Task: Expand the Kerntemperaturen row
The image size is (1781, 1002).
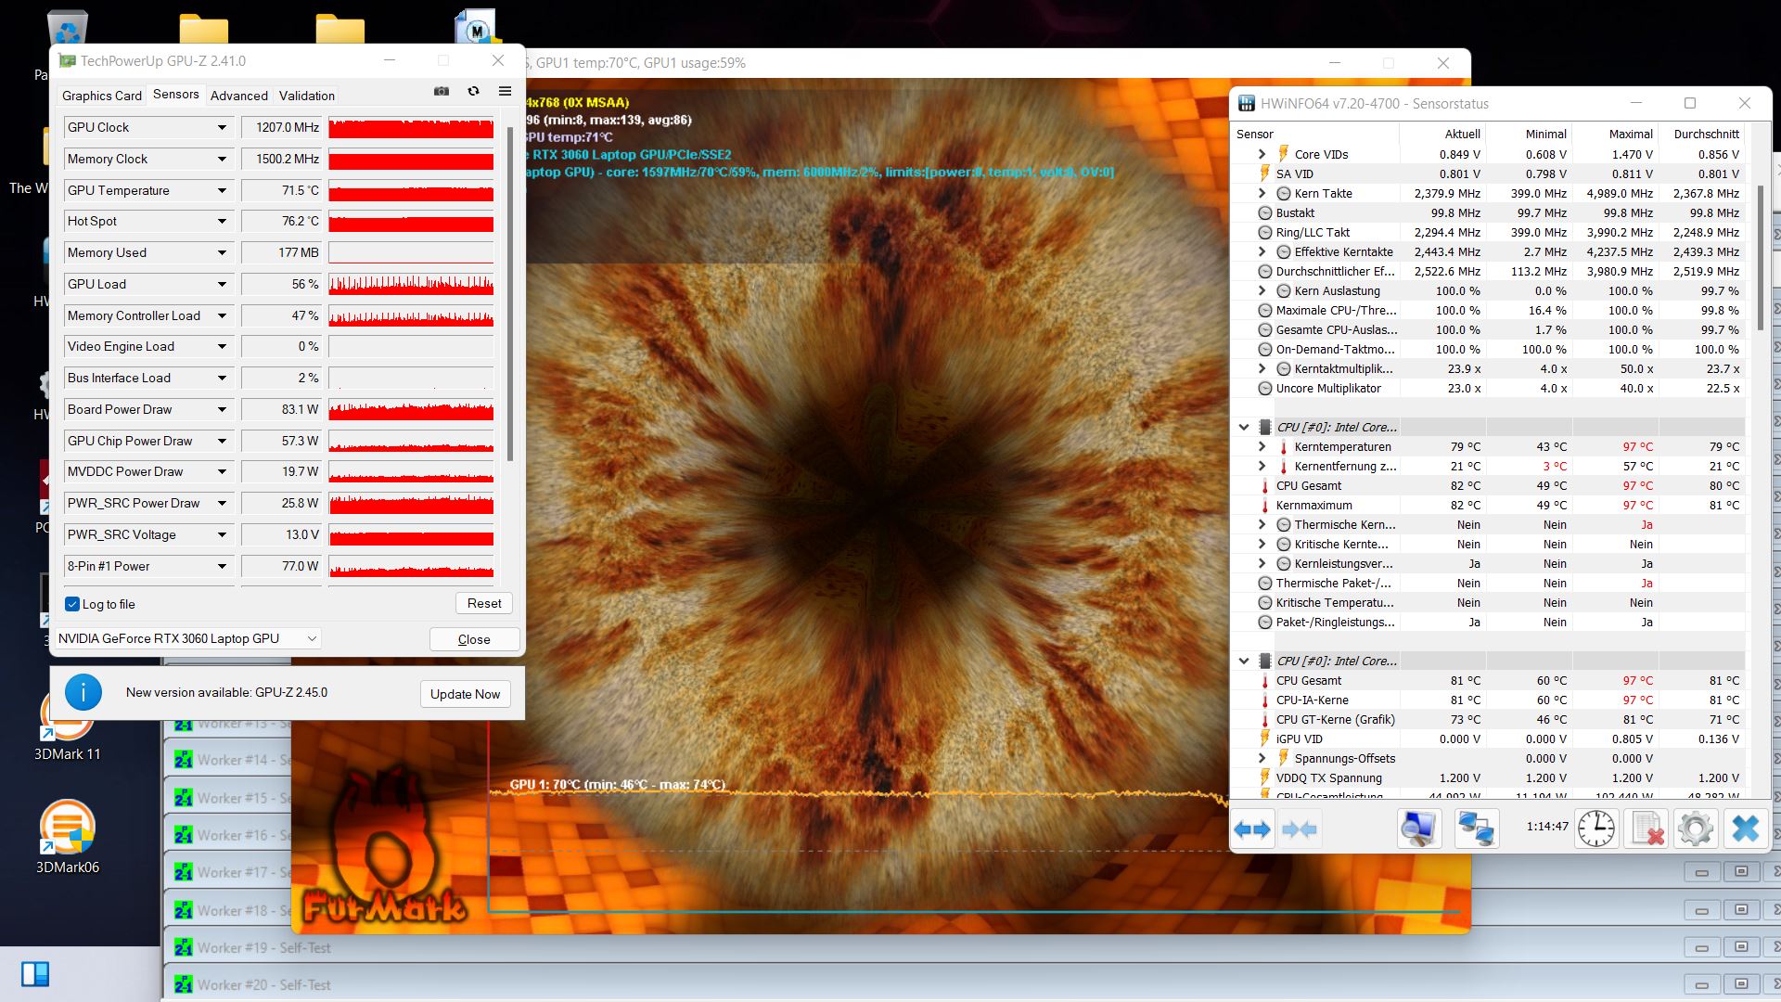Action: pyautogui.click(x=1262, y=446)
